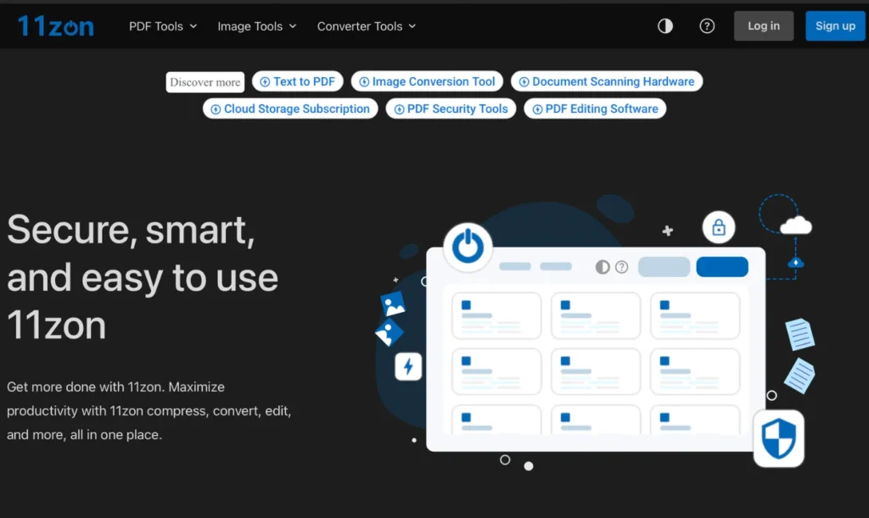
Task: Open the PDF Security Tools link
Action: click(x=451, y=109)
